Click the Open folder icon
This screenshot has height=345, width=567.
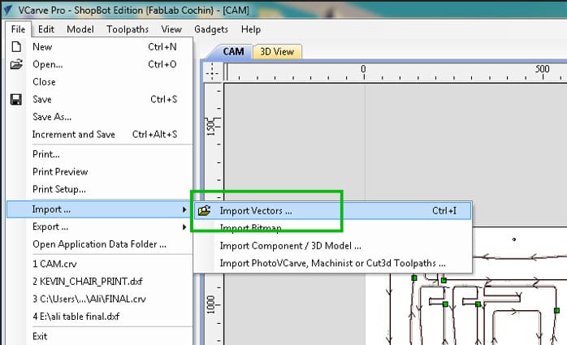(16, 64)
